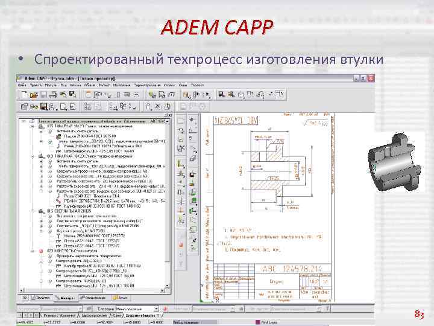The width and height of the screenshot is (434, 326).
Task: Collapse the 005 ТОКАРНАЯ operation node
Action: tap(32, 126)
